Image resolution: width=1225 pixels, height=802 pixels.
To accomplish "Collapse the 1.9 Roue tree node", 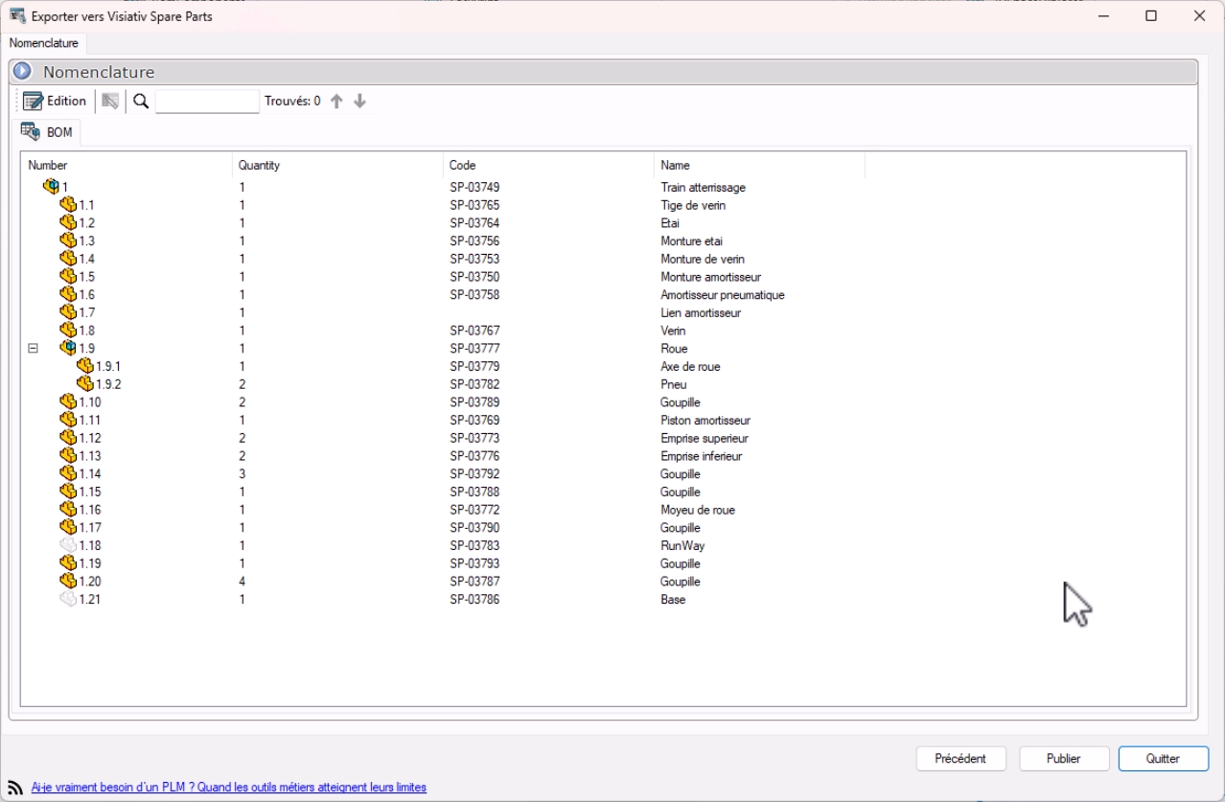I will [34, 349].
